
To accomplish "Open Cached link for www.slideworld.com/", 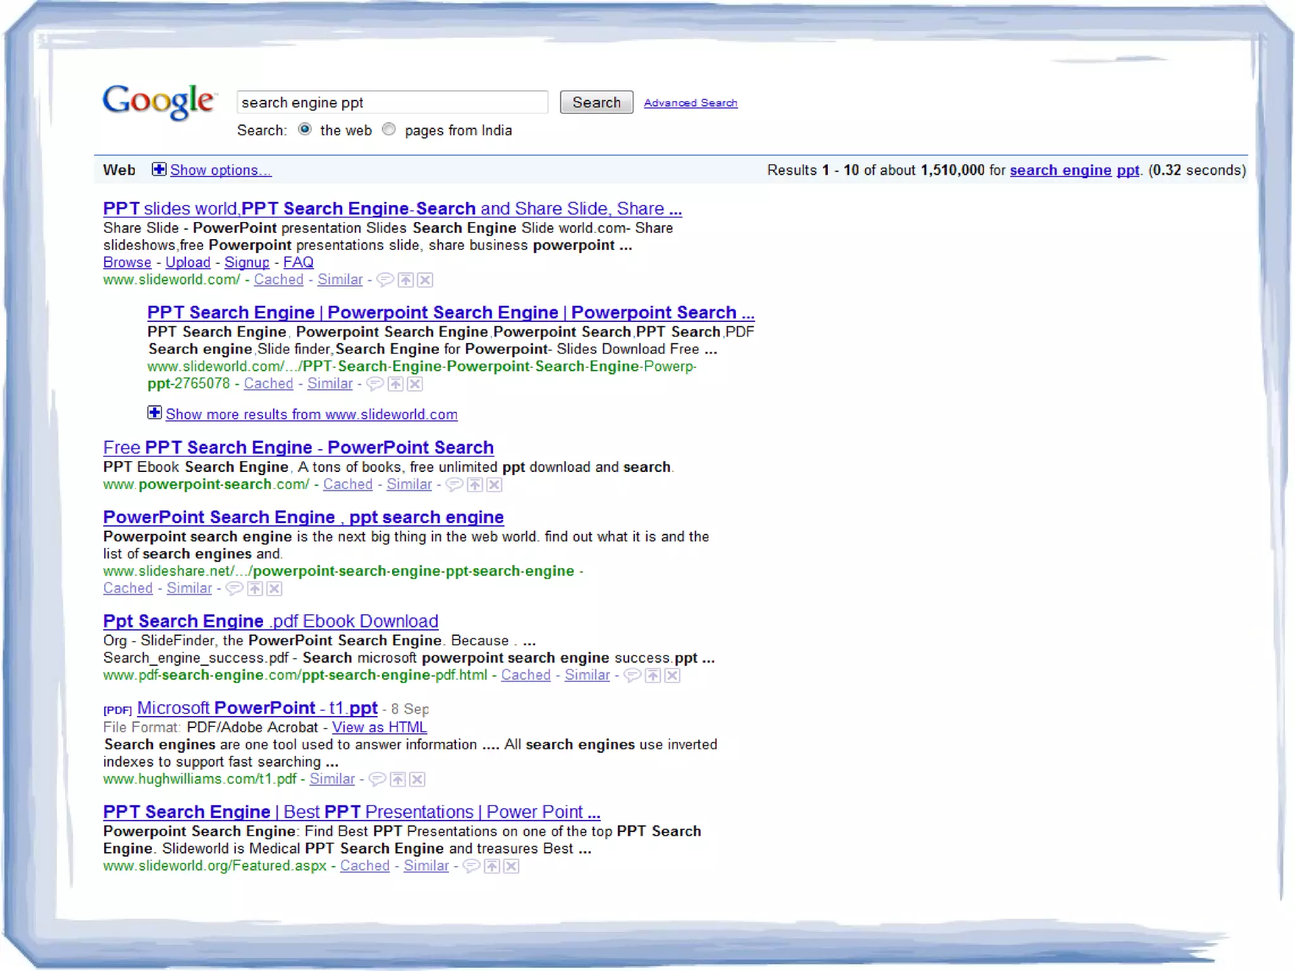I will click(x=279, y=280).
